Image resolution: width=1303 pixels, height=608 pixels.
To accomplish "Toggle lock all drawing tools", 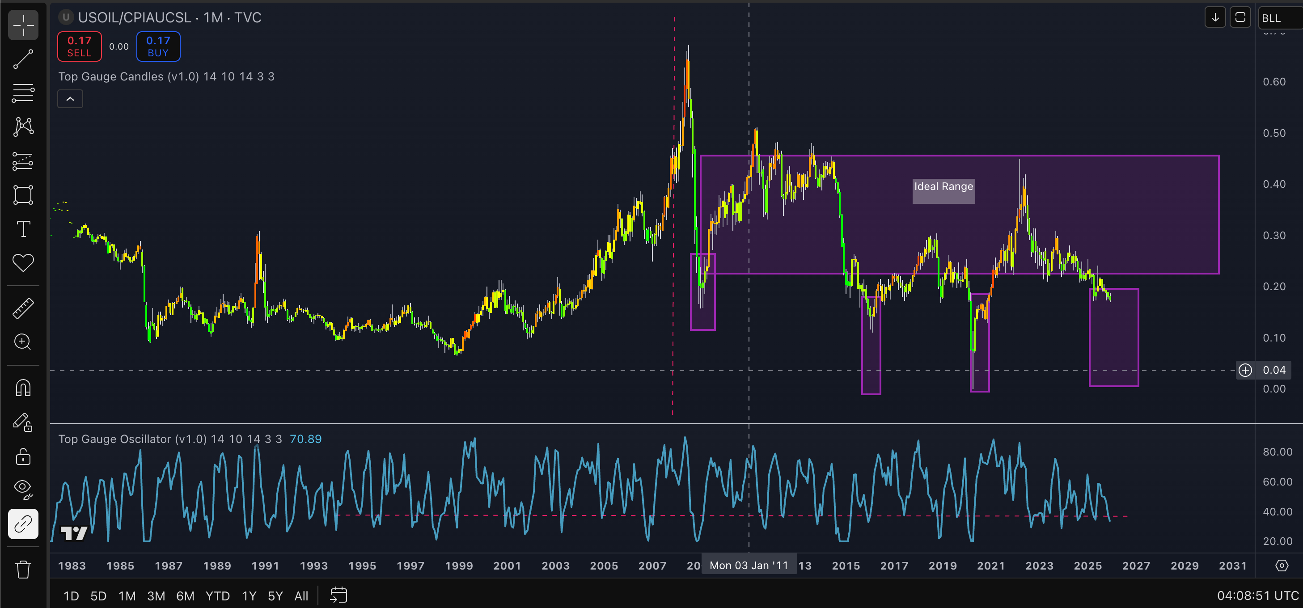I will 23,457.
